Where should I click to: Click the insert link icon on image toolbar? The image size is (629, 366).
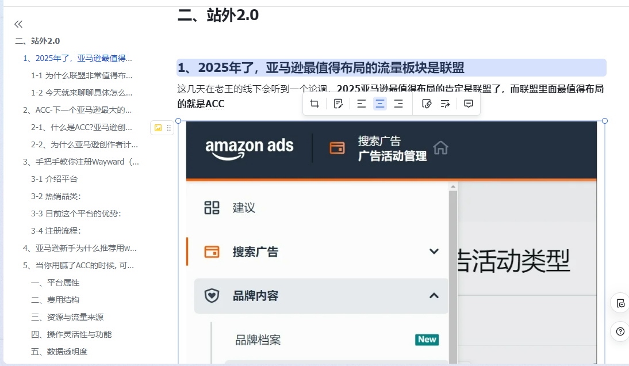click(426, 104)
